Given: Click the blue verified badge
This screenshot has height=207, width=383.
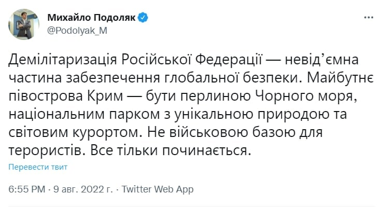Looking at the screenshot, I should click(143, 18).
